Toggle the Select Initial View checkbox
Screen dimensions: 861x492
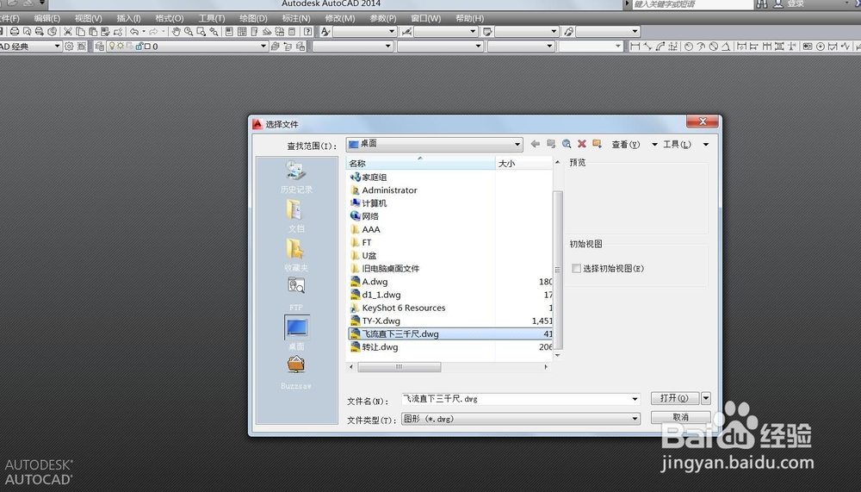576,268
